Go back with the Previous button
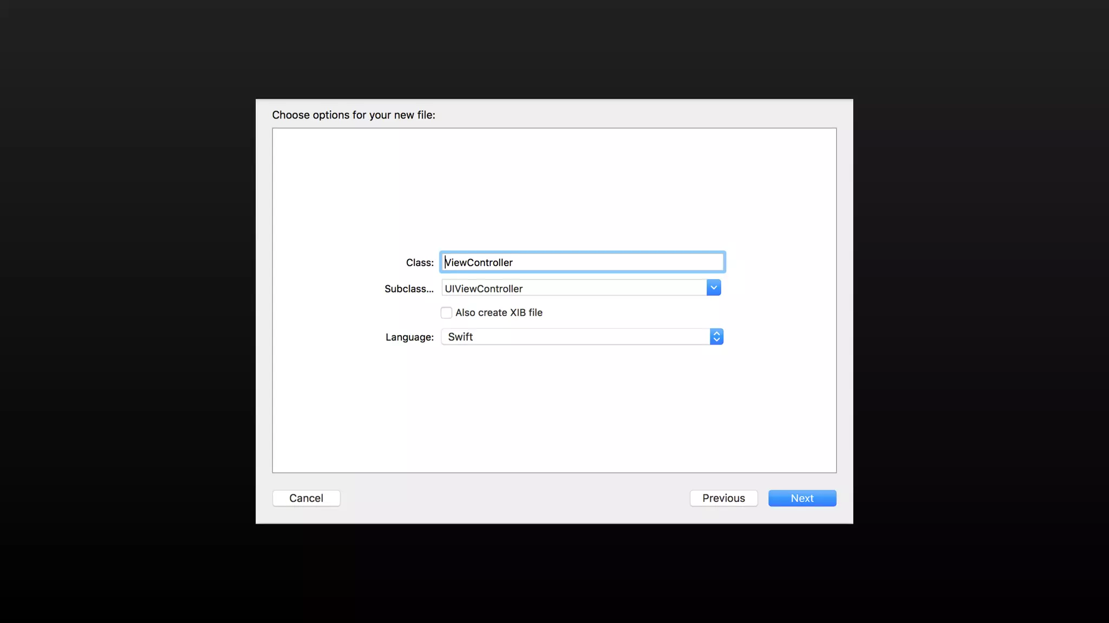The width and height of the screenshot is (1109, 623). (x=723, y=498)
